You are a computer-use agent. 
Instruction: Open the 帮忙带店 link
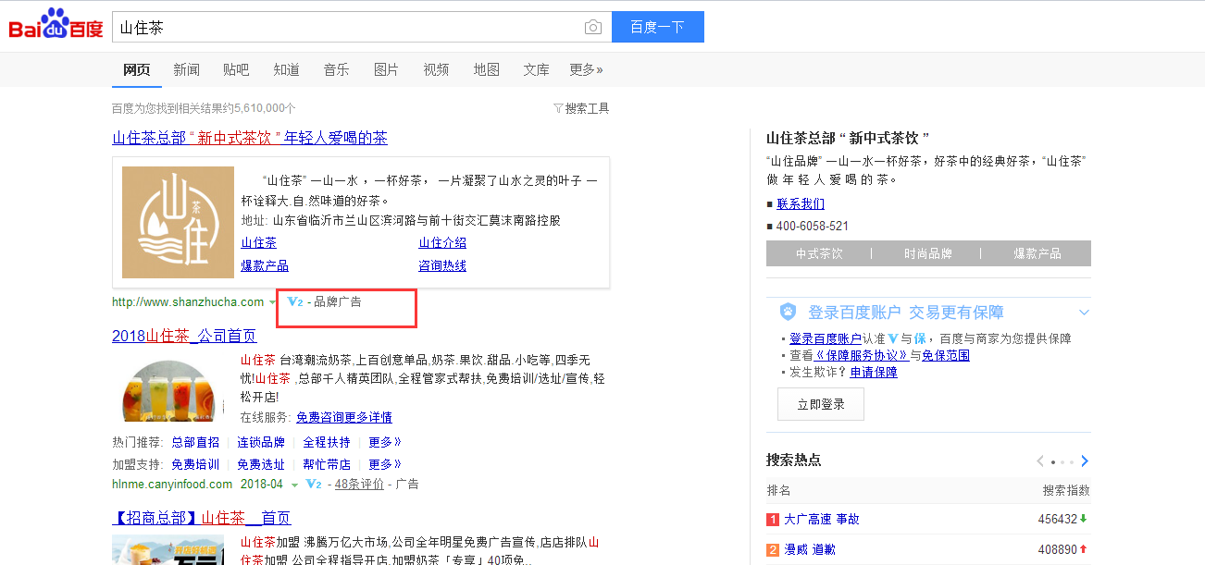[327, 464]
